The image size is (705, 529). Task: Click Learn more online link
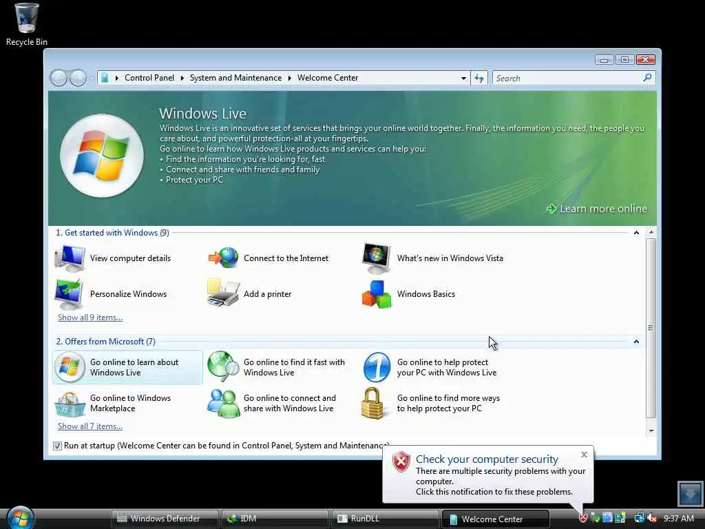click(597, 209)
